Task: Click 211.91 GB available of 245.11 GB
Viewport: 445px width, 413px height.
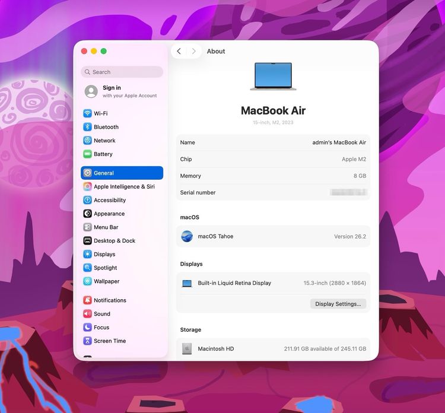Action: [325, 348]
